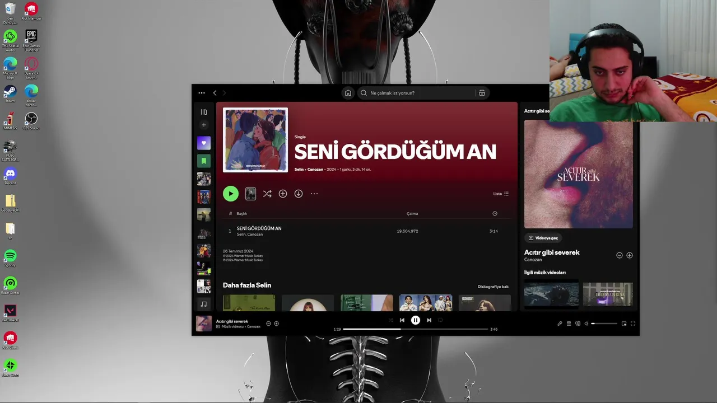
Task: Seek in the playback progress bar
Action: coord(416,329)
